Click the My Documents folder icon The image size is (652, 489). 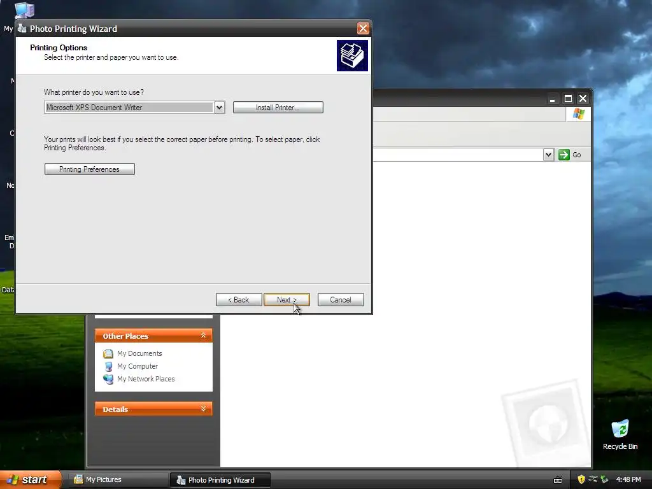click(x=108, y=353)
